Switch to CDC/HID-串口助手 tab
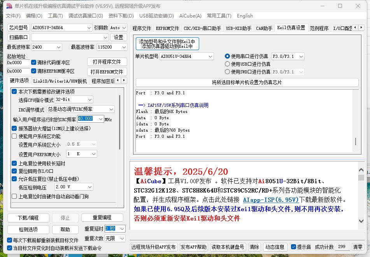370x257 pixels. tap(202, 28)
